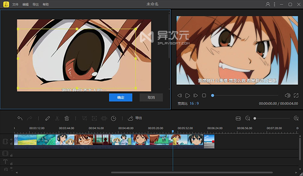
Task: Open the 16:9 aspect ratio selector
Action: (194, 104)
